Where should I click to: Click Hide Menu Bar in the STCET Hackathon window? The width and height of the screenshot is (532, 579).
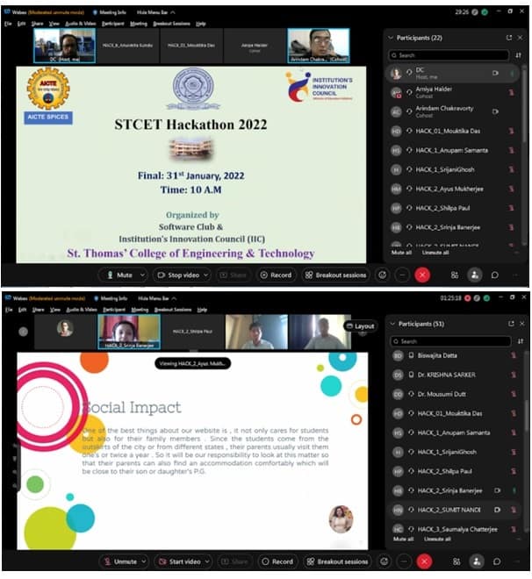point(156,12)
